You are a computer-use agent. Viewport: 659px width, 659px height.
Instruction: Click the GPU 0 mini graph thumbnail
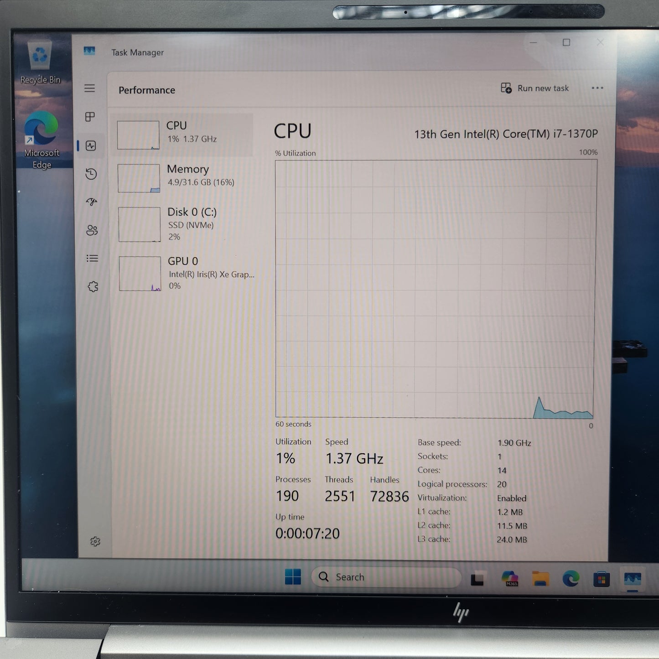140,274
